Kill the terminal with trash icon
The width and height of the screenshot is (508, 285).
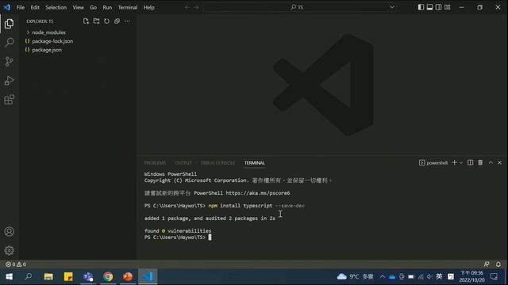[x=480, y=162]
